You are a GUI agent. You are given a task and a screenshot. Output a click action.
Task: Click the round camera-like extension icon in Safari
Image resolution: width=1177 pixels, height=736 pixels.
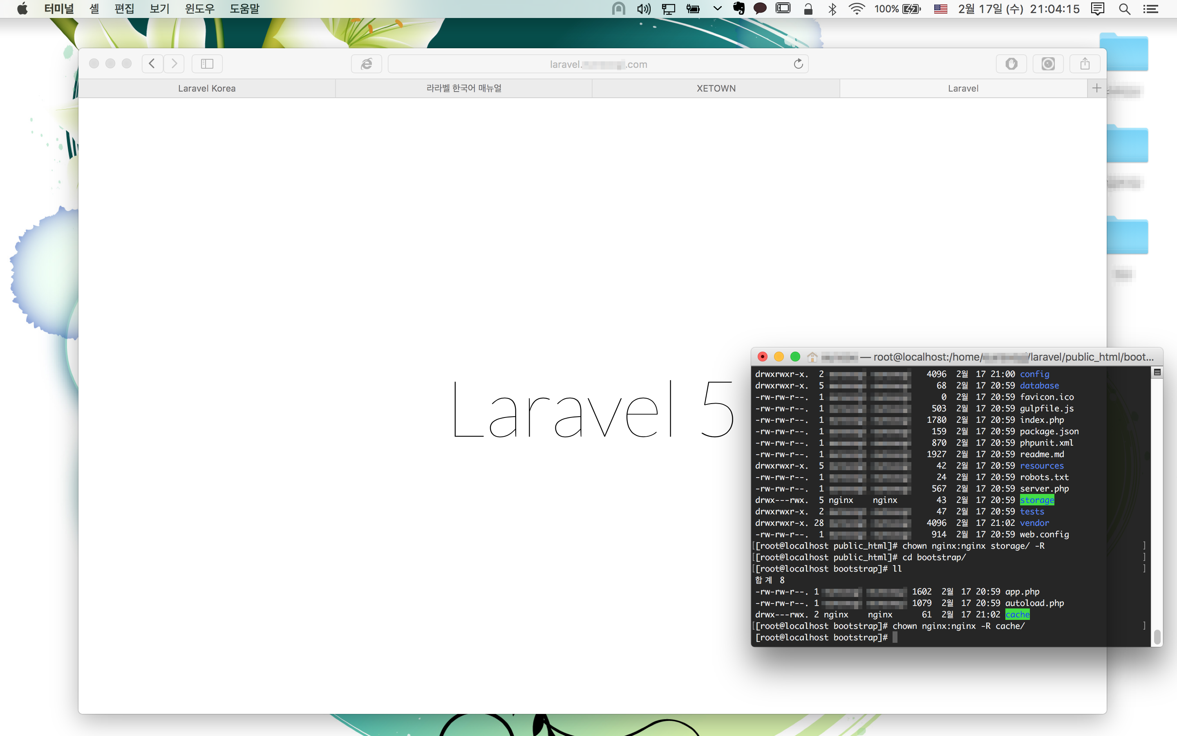(x=1048, y=64)
